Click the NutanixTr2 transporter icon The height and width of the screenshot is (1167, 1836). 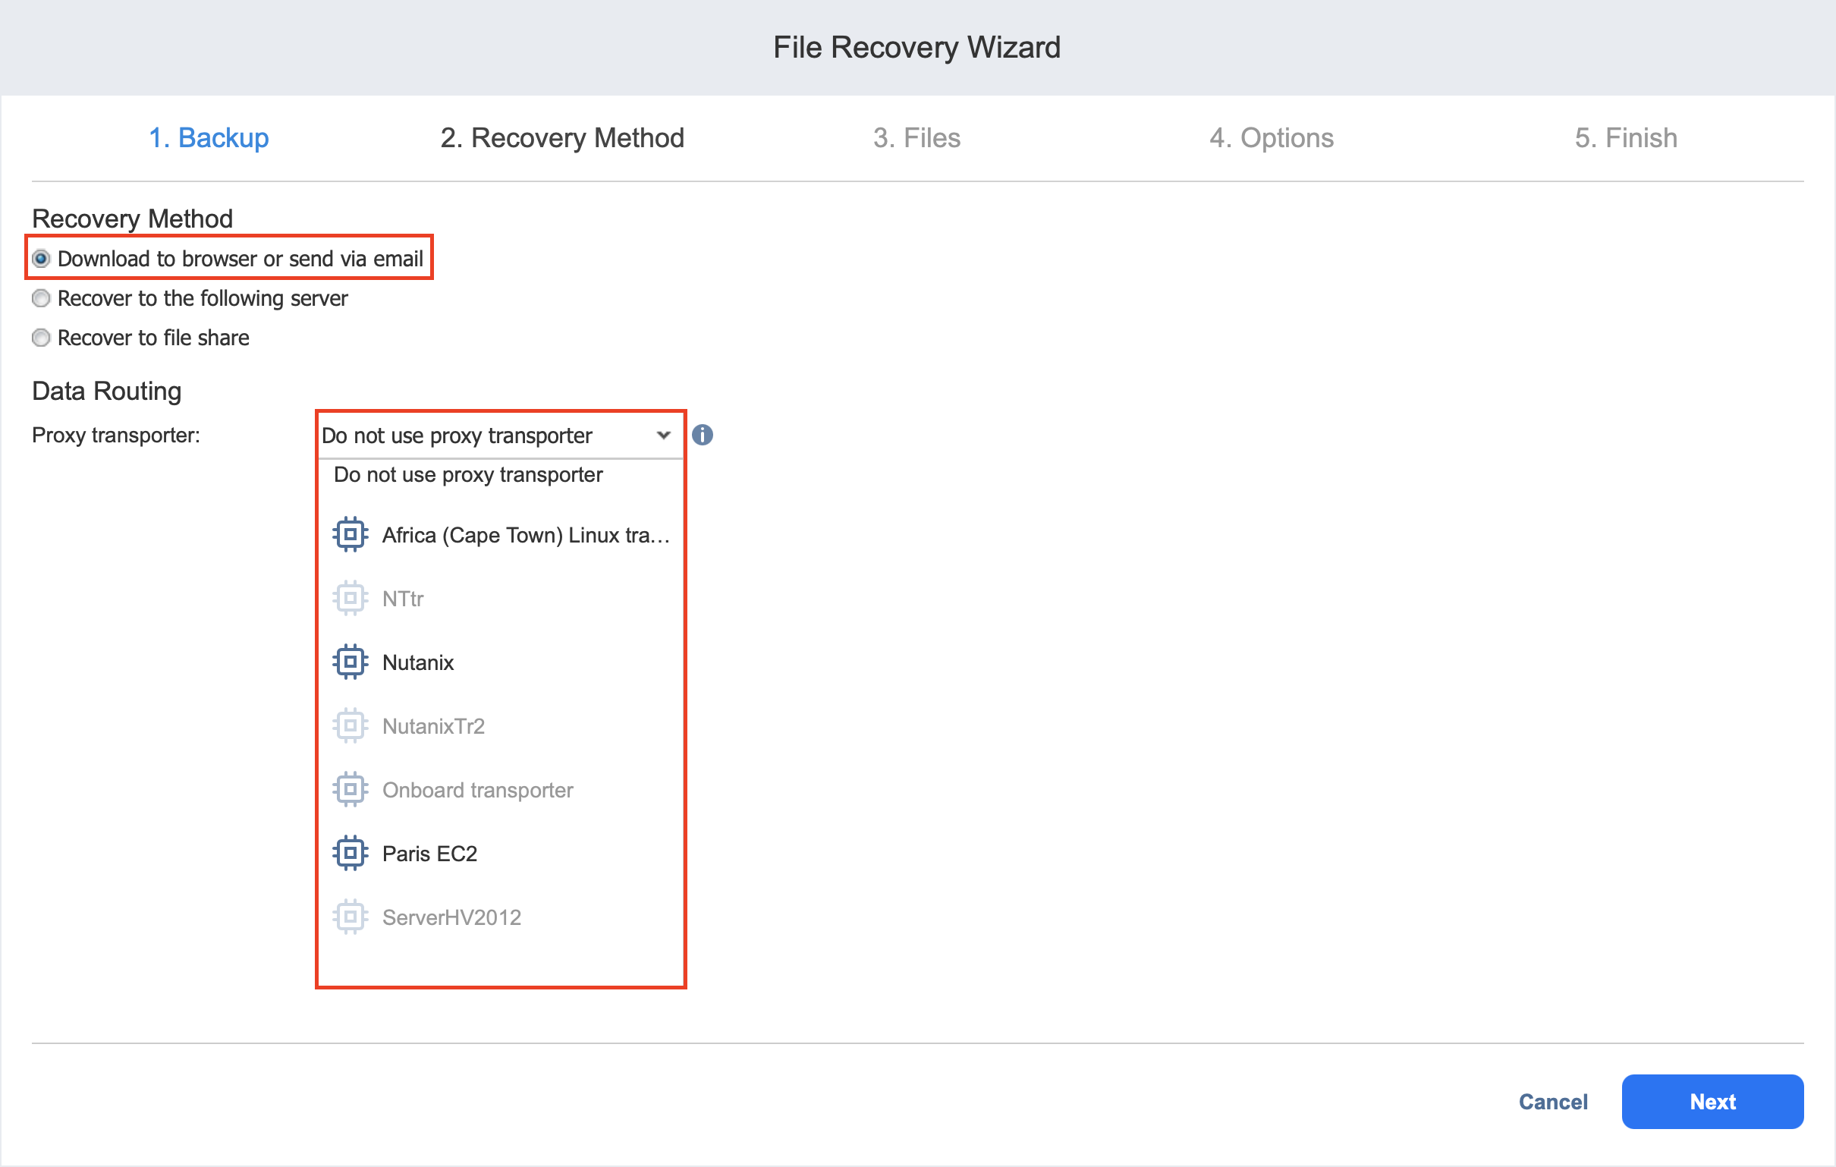click(350, 726)
